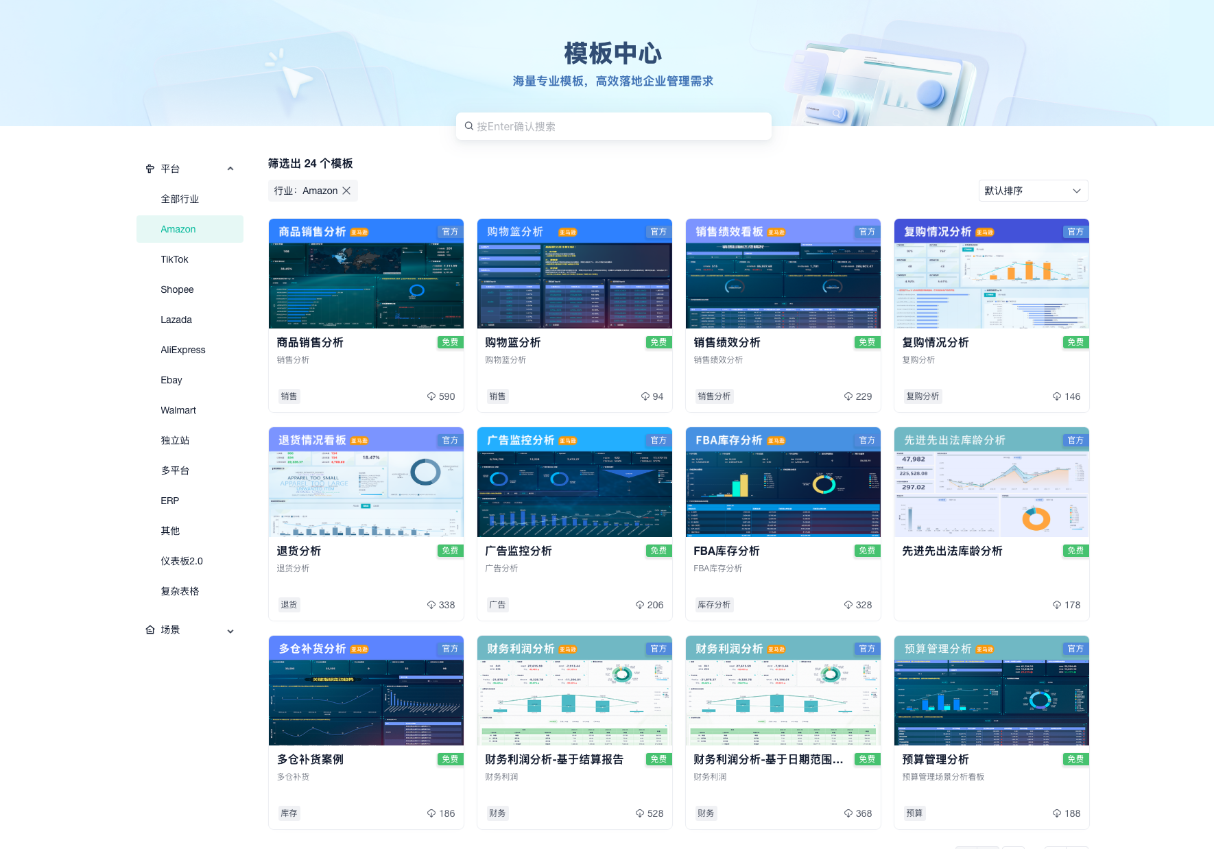1214x849 pixels.
Task: Click the 免费 badge on 销售绩效分析
Action: [x=866, y=342]
